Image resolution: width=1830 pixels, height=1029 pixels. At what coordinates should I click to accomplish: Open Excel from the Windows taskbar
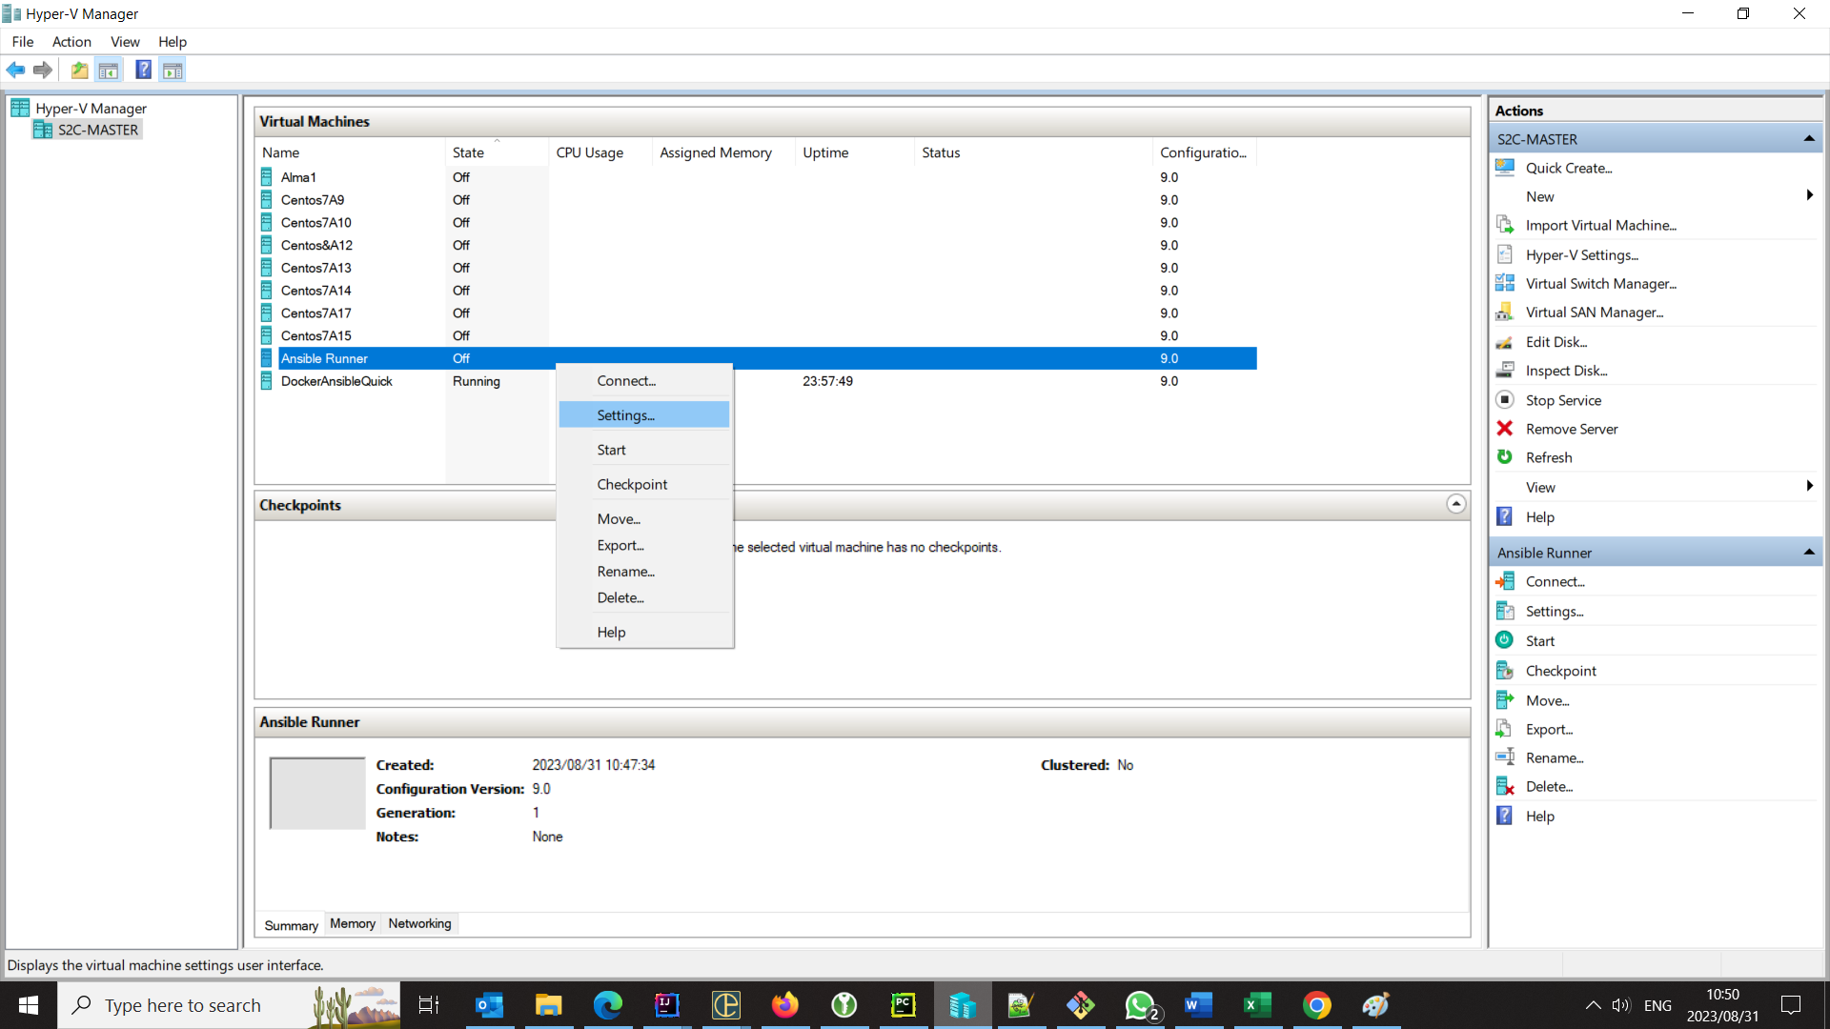click(1257, 1005)
